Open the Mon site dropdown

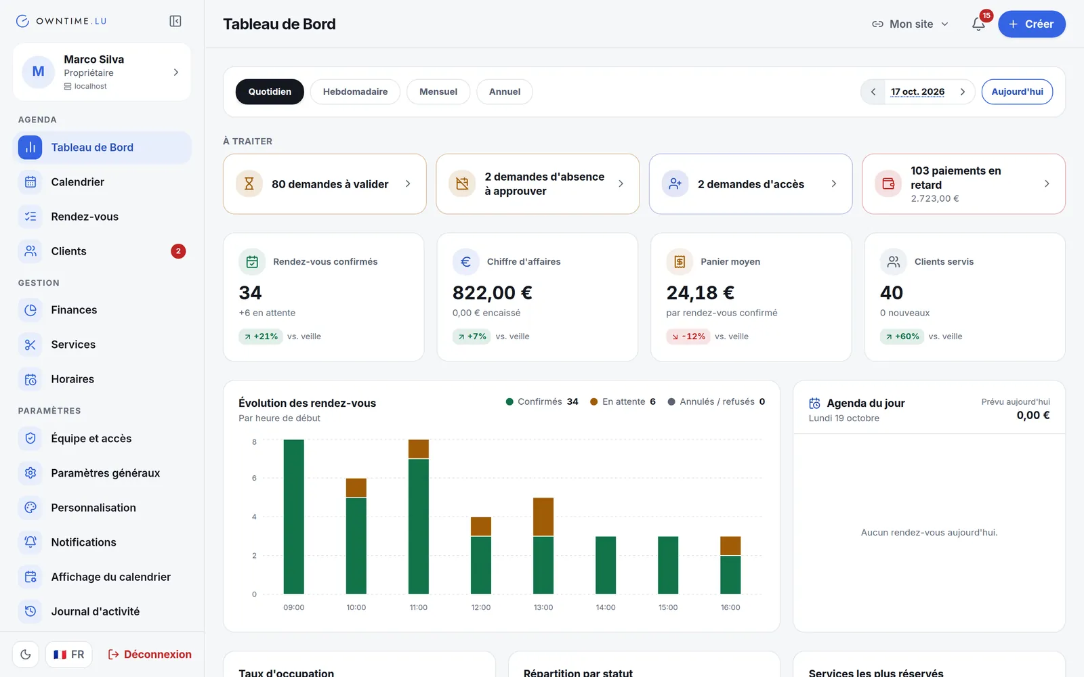(910, 24)
